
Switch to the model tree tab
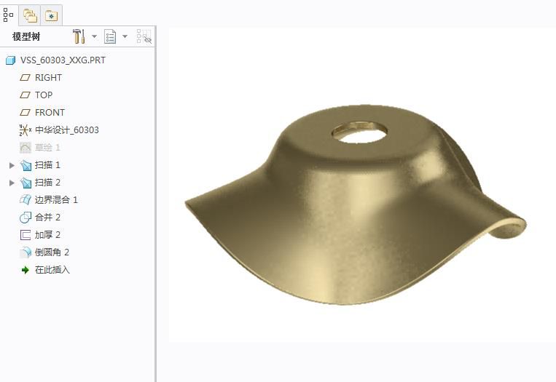[9, 15]
